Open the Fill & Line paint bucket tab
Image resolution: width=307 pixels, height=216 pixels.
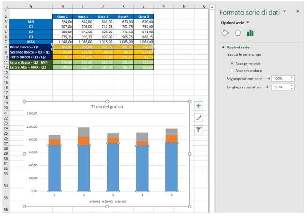click(225, 33)
